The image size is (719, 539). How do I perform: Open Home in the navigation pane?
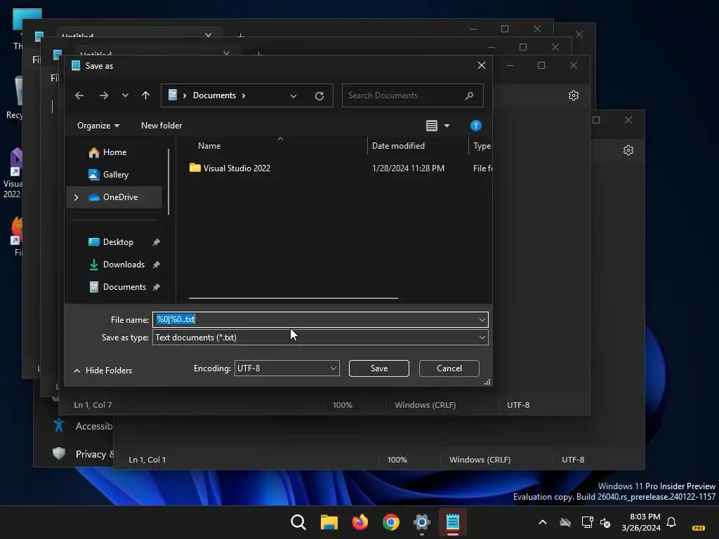114,152
